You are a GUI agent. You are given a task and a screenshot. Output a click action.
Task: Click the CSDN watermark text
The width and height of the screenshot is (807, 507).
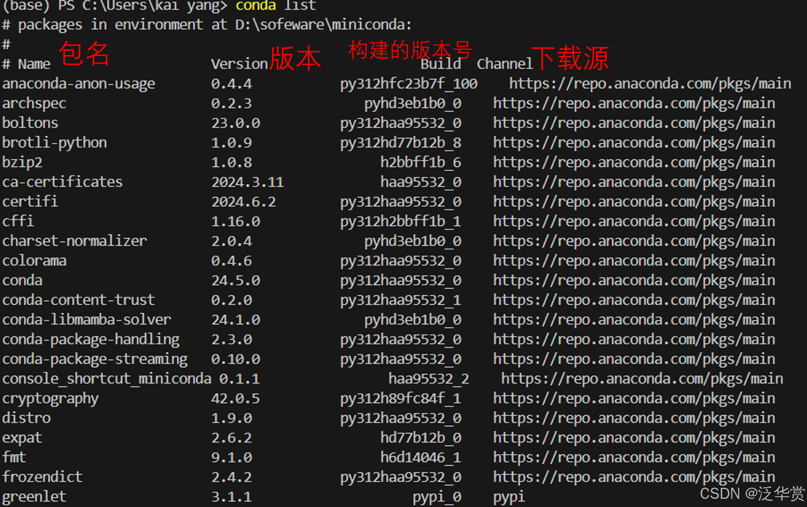coord(752,494)
